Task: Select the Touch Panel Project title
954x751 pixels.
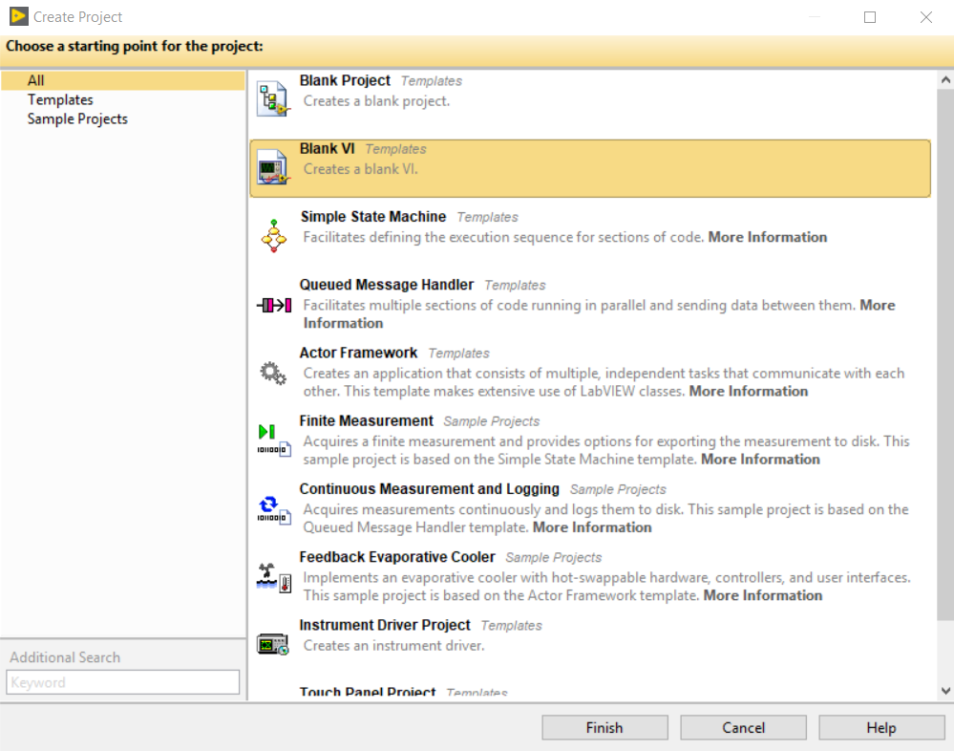Action: click(x=368, y=693)
